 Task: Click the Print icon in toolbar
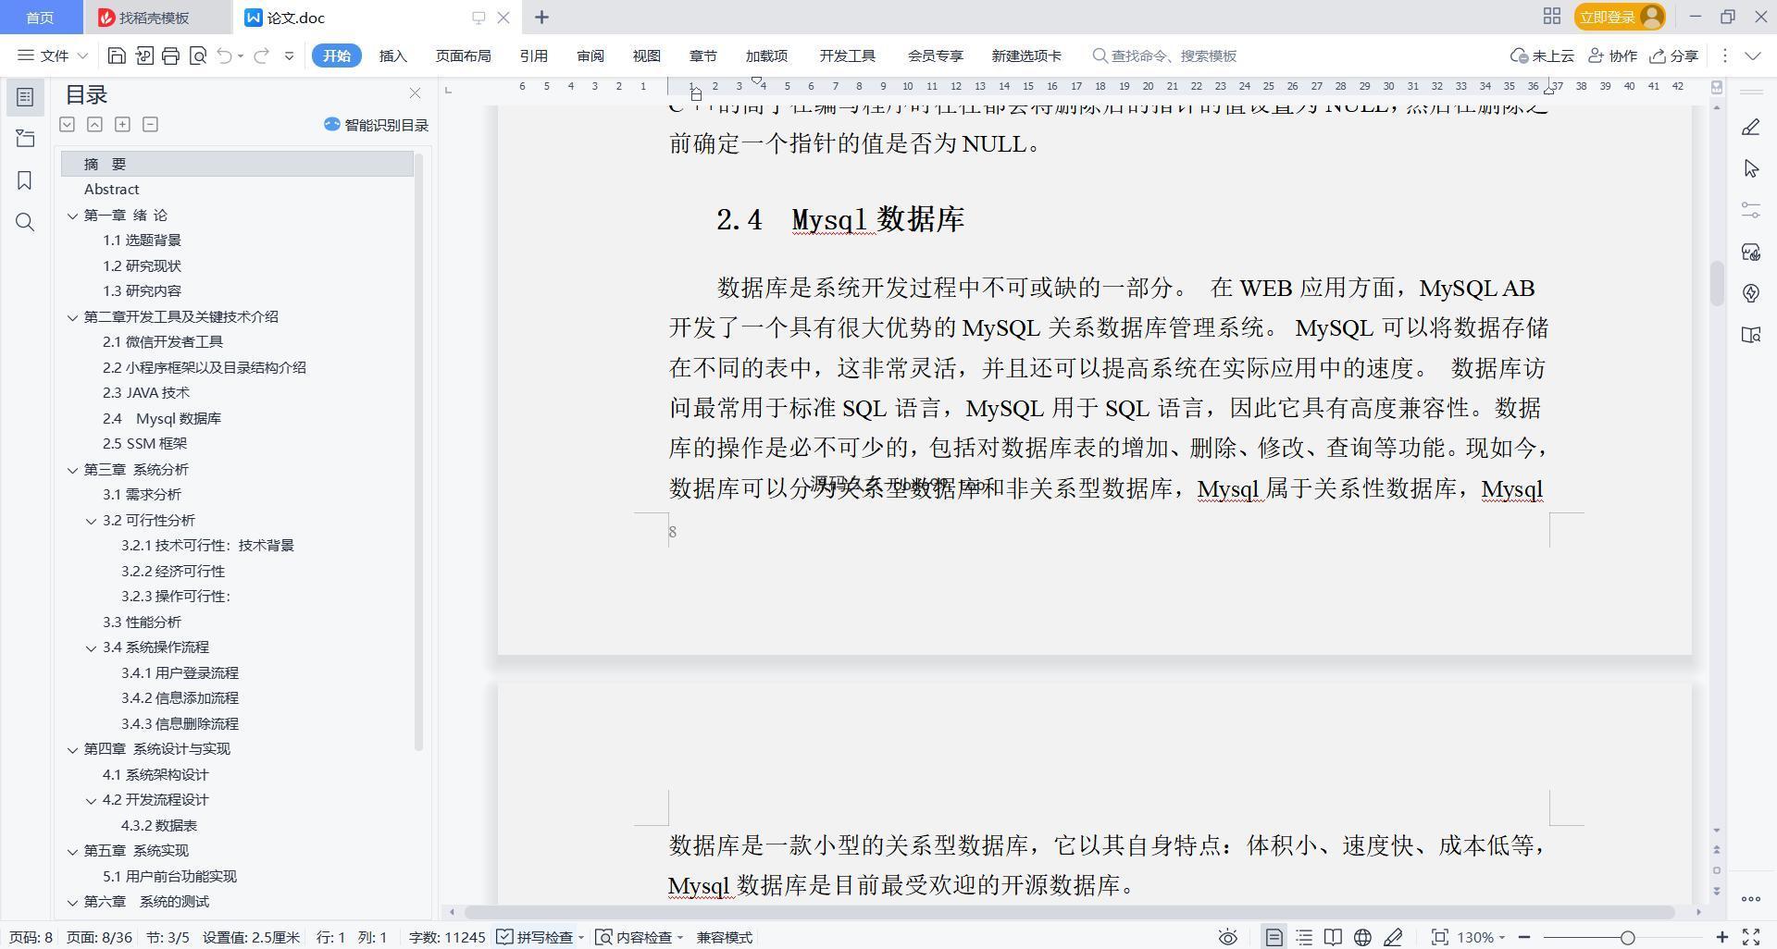[x=170, y=56]
